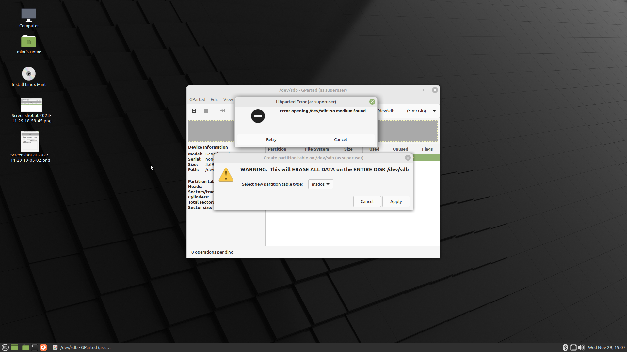Open screenshot 18-59-45 thumbnail on desktop
The image size is (627, 352).
31,106
